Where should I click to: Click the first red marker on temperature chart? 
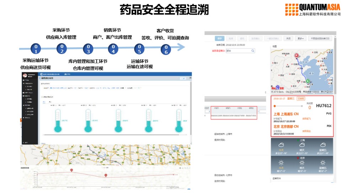(x=72, y=170)
